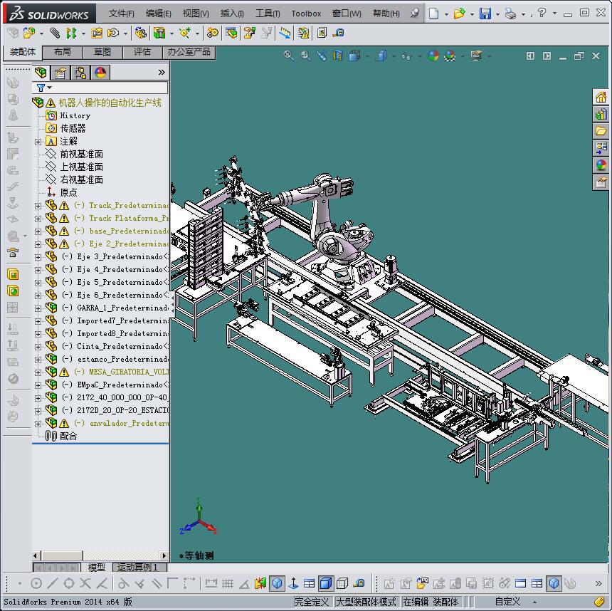Open the Appearances color ball in task pane
This screenshot has height=611, width=612.
[601, 165]
